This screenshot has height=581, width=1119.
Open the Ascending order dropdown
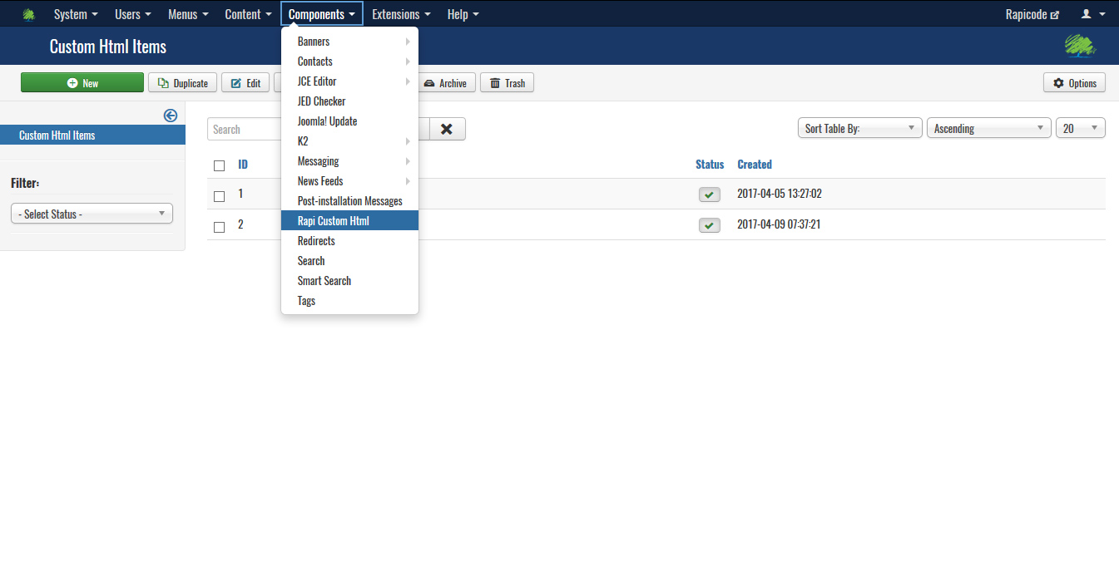tap(989, 129)
